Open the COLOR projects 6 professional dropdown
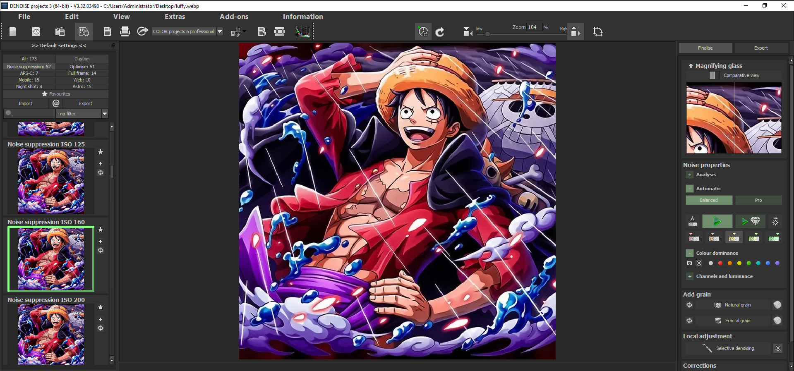Viewport: 794px width, 371px height. click(220, 31)
